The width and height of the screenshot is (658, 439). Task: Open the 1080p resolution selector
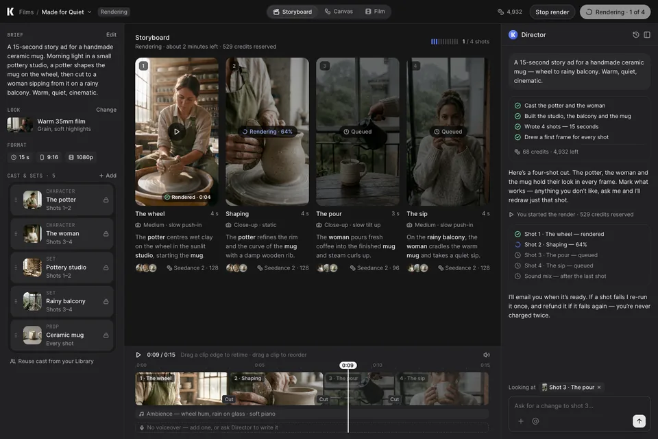(81, 157)
